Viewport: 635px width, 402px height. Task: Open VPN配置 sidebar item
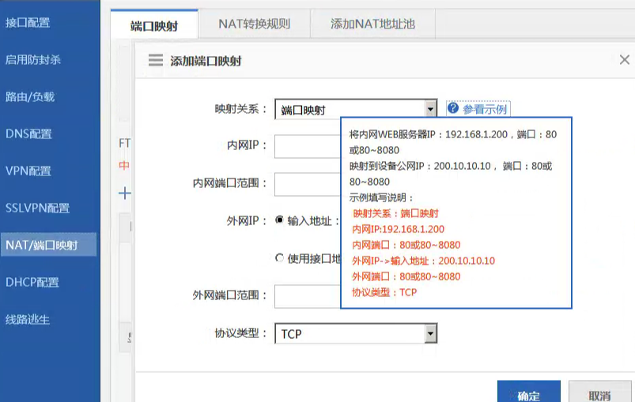28,171
